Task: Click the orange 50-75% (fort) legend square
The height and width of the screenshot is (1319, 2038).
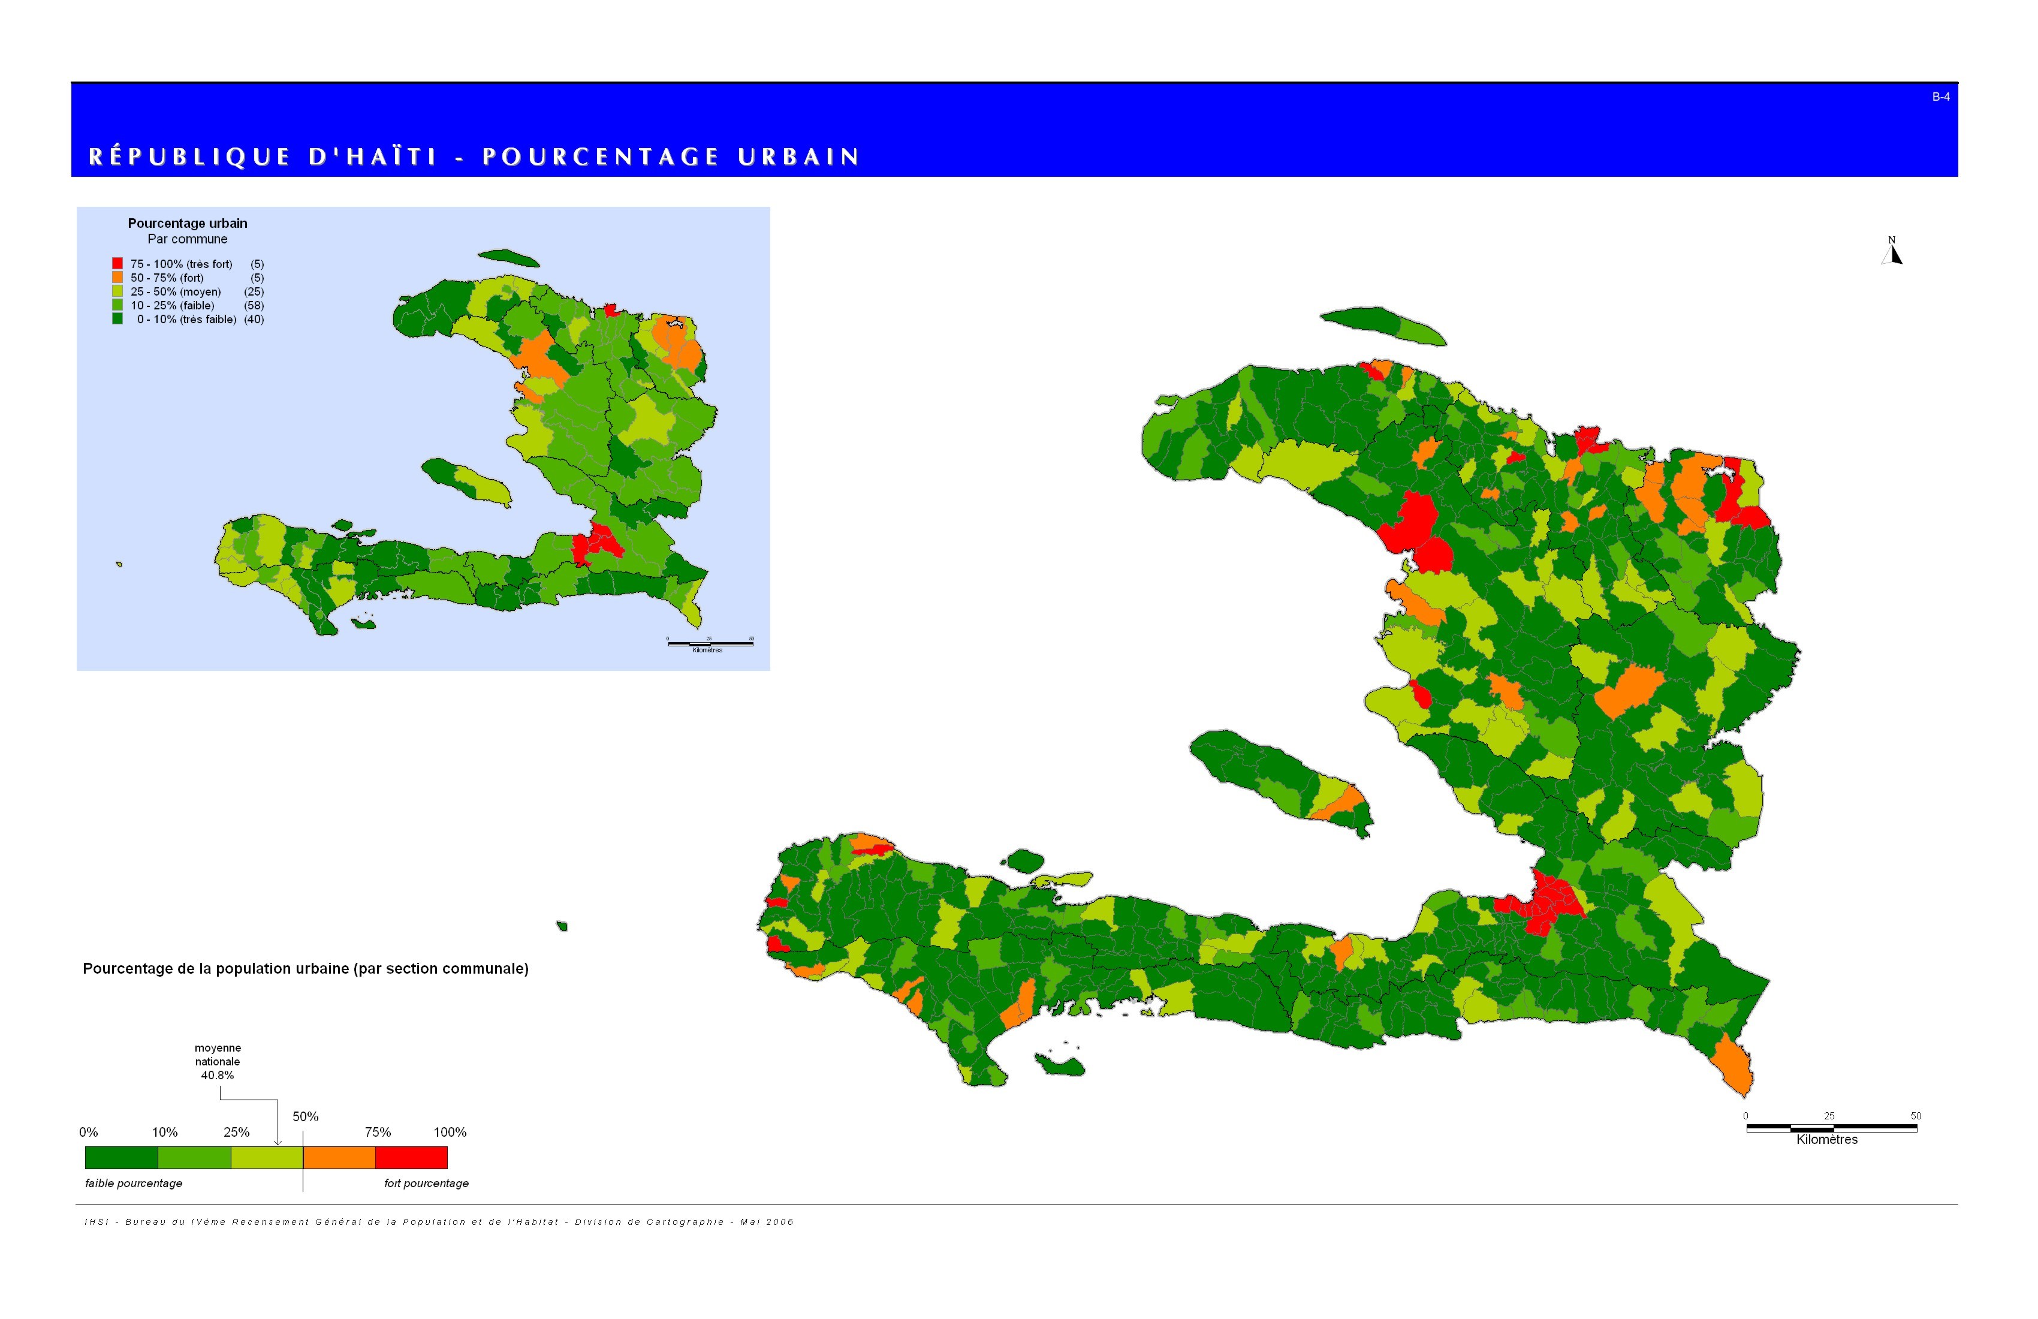Action: click(x=117, y=278)
